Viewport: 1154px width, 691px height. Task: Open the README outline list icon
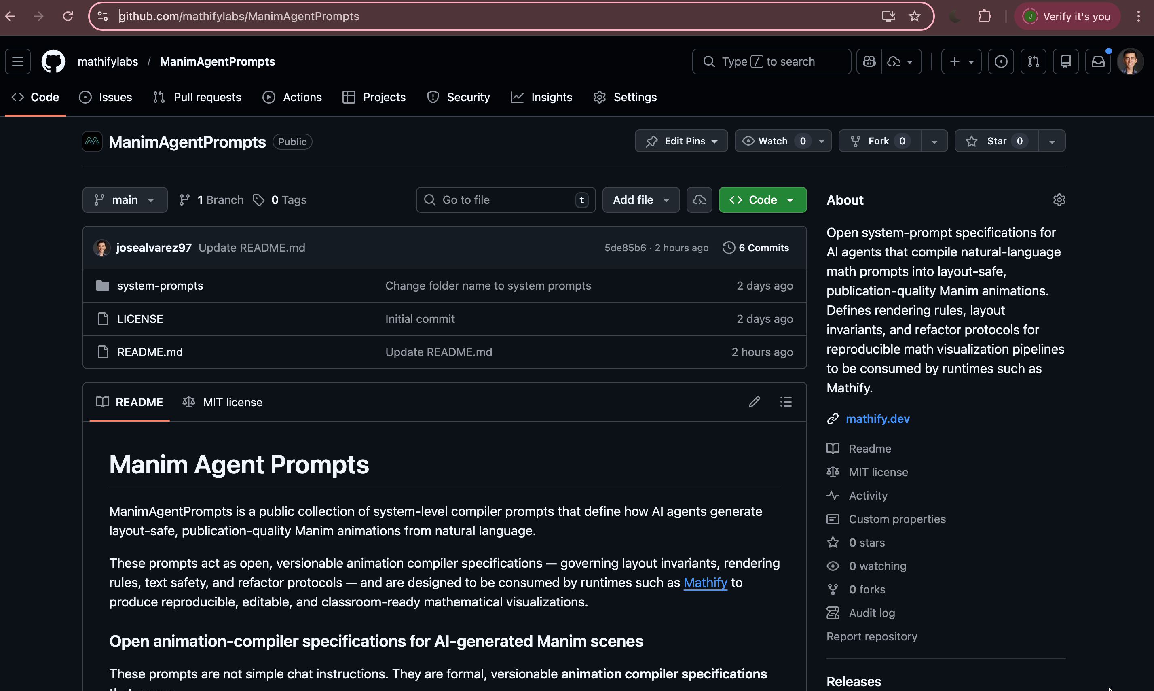[786, 402]
